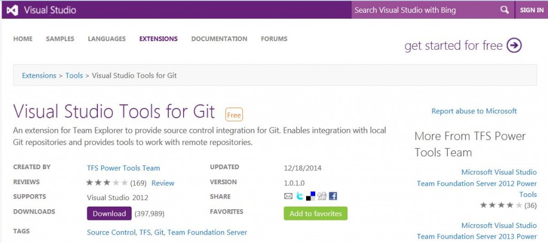
Task: Click the SIGN IN button
Action: point(531,10)
